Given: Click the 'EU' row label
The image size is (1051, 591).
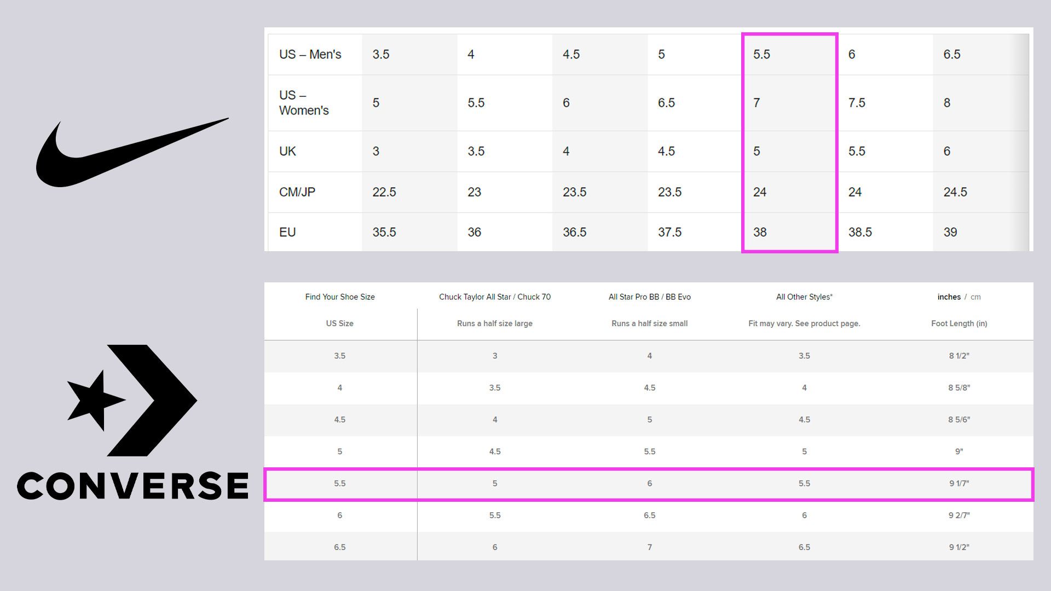Looking at the screenshot, I should pos(287,232).
